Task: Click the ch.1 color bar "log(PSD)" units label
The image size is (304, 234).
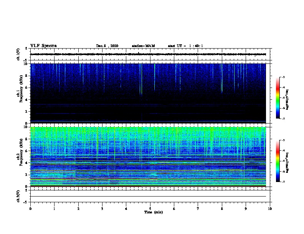Action: (287, 100)
